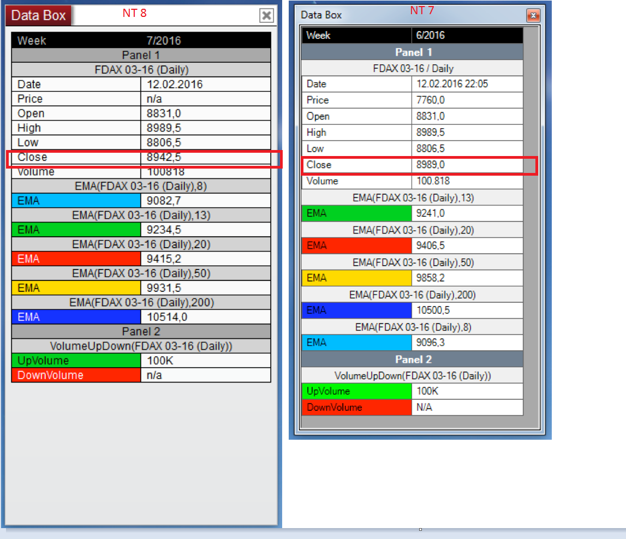Click EMA(FDAX 03-16 (Daily),50) header in NT 8
The width and height of the screenshot is (626, 539).
pos(141,273)
